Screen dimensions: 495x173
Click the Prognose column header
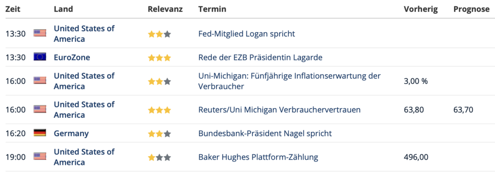point(471,10)
